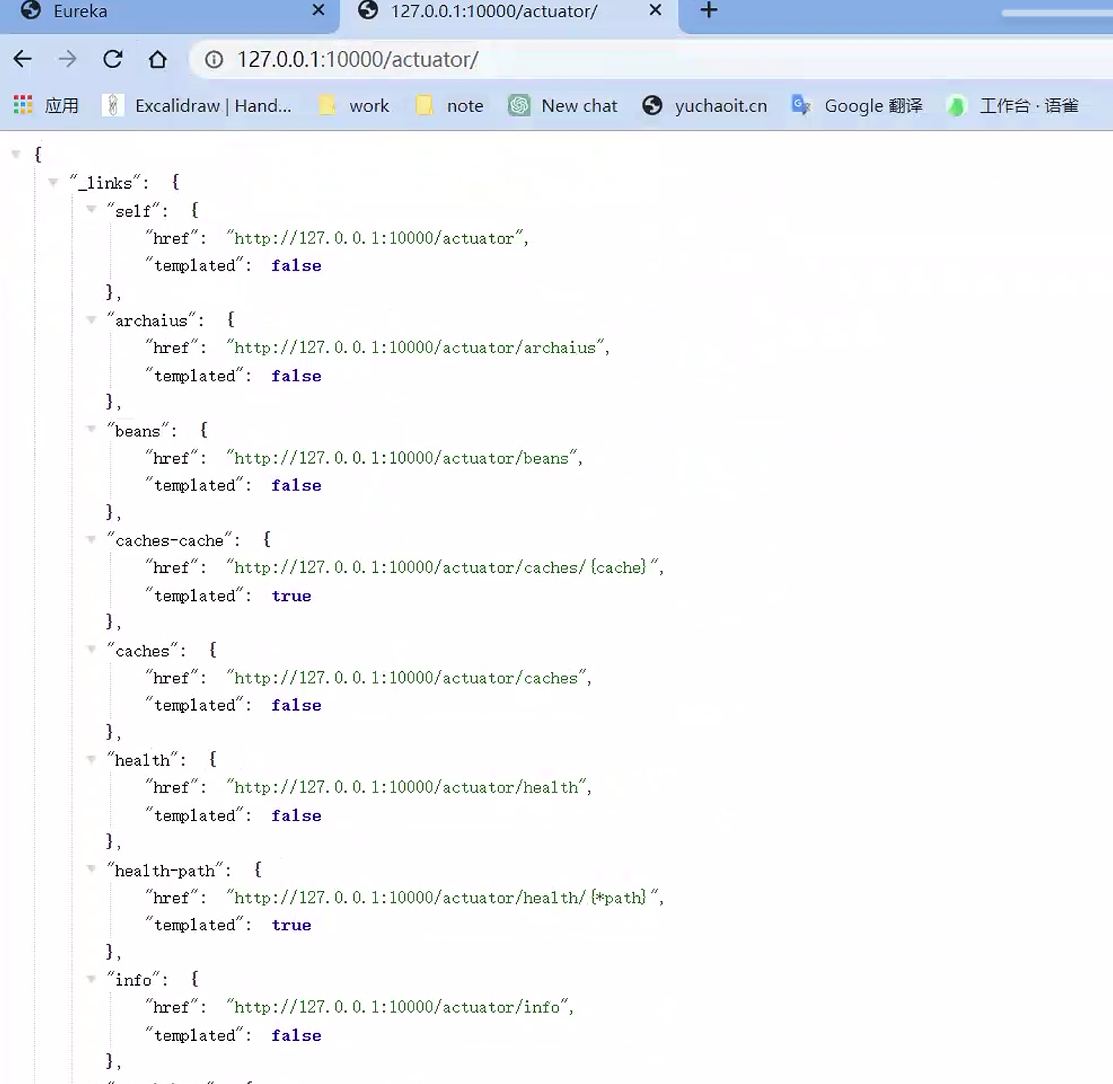Go to the browser home page

click(x=157, y=59)
